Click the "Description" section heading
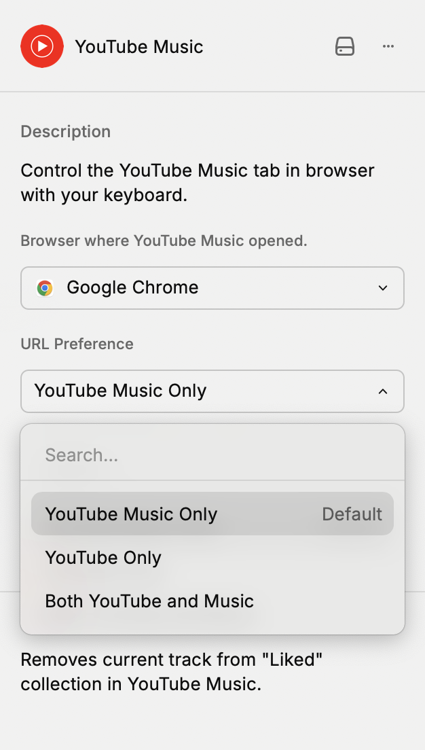The height and width of the screenshot is (750, 425). [x=66, y=131]
